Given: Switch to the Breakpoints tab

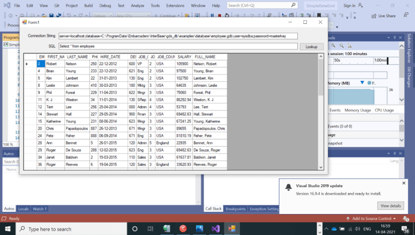Looking at the screenshot, I should tap(236, 209).
